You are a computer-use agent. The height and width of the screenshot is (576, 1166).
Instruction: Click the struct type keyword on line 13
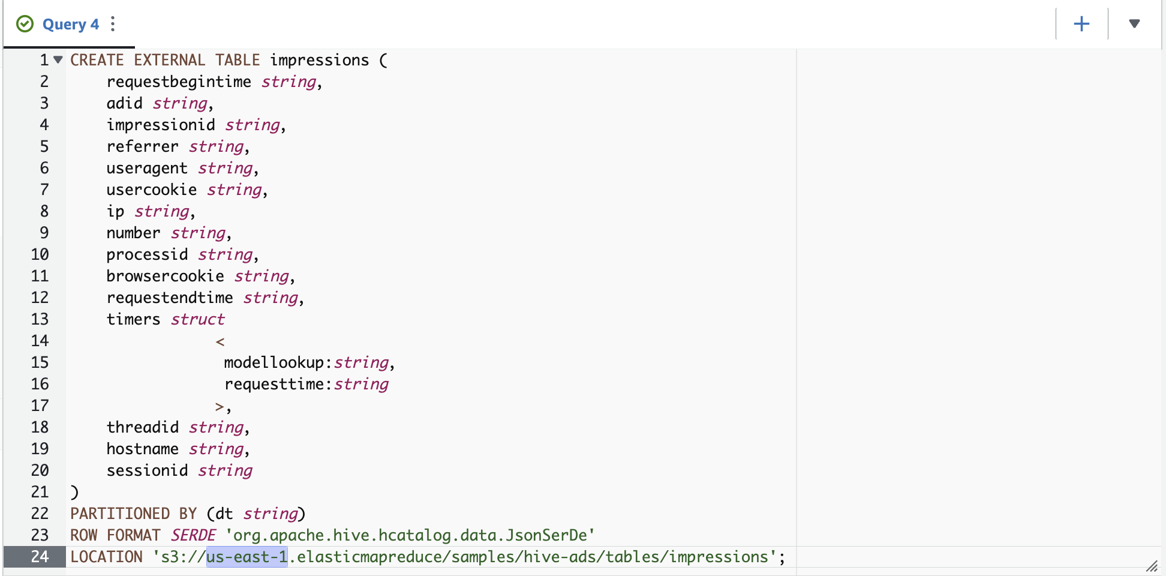tap(197, 319)
